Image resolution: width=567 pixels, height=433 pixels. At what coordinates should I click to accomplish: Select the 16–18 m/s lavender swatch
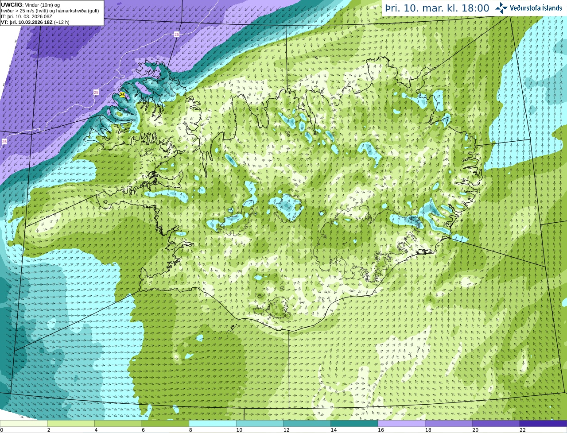[x=402, y=424]
